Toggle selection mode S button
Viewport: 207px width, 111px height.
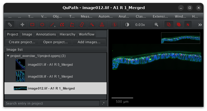[114, 25]
